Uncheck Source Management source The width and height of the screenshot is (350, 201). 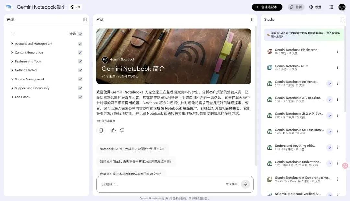[80, 79]
